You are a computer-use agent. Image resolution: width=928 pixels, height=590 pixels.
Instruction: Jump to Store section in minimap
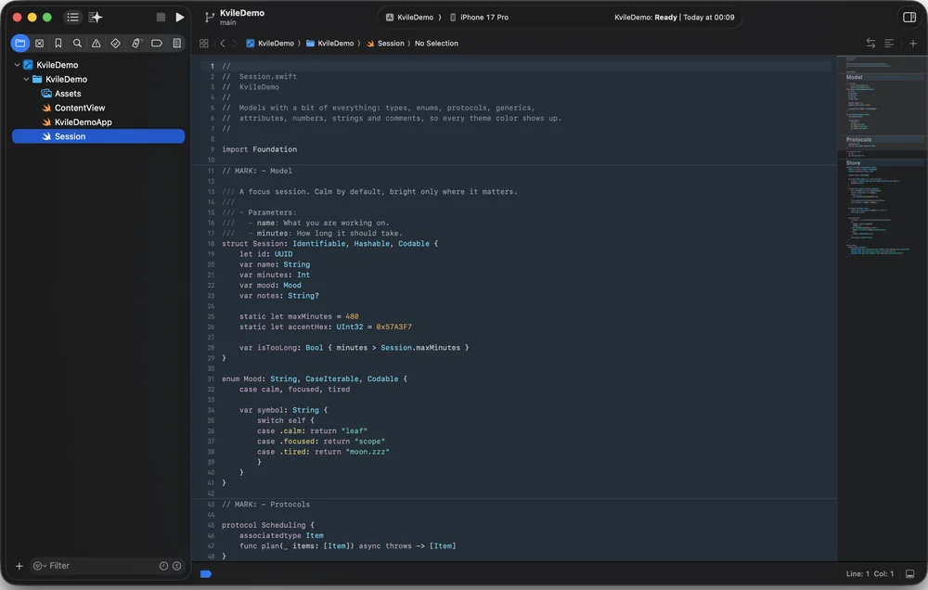853,162
